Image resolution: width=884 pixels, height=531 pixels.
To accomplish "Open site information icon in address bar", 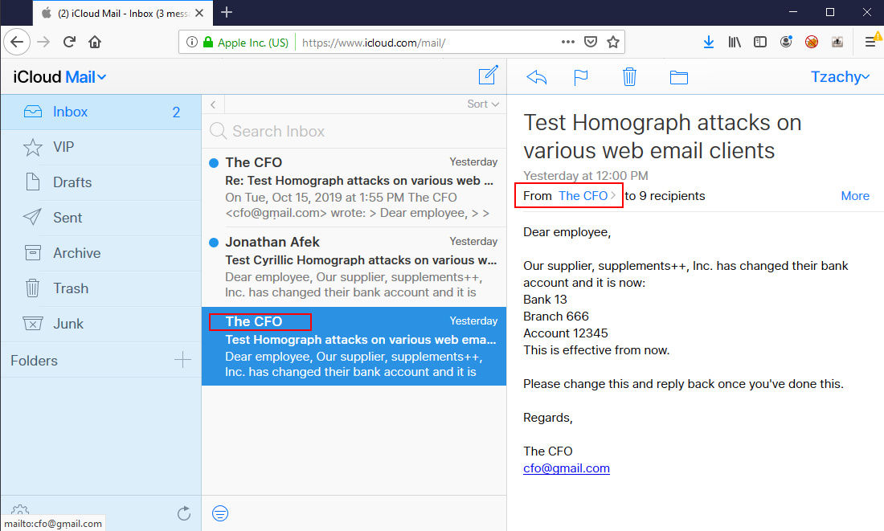I will (192, 43).
